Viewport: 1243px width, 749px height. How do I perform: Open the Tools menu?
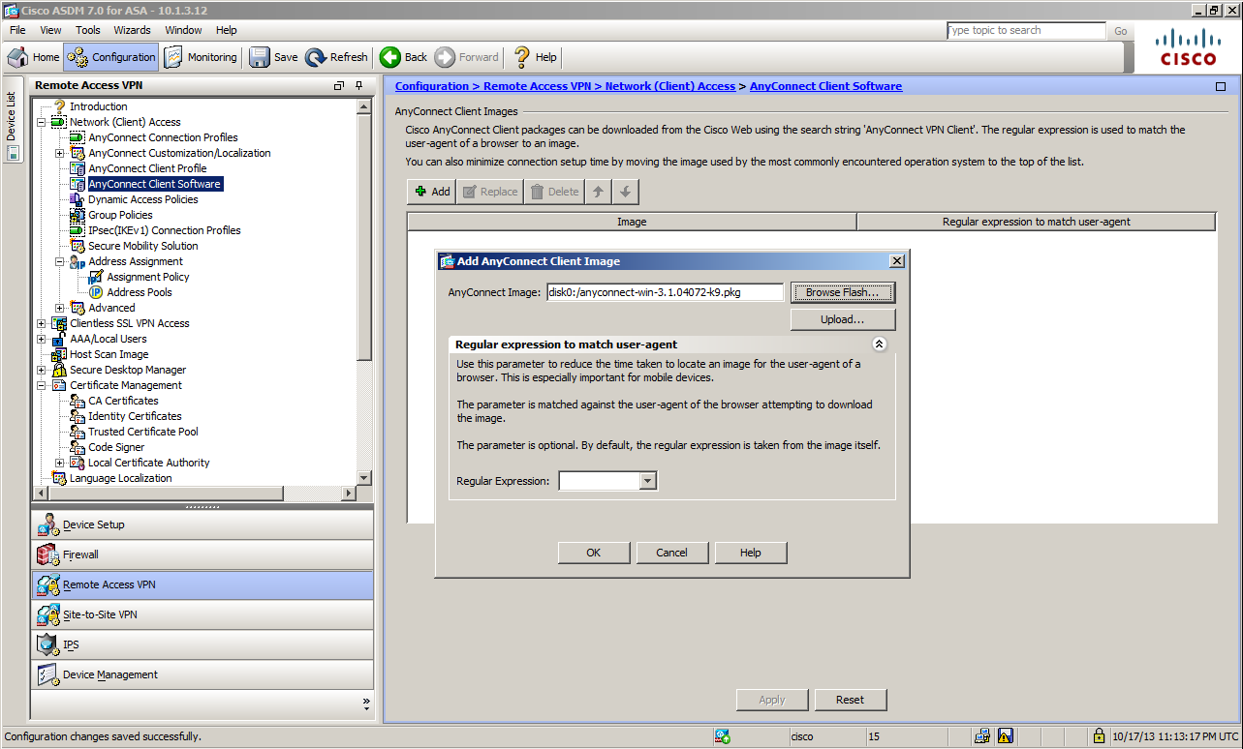(x=88, y=30)
